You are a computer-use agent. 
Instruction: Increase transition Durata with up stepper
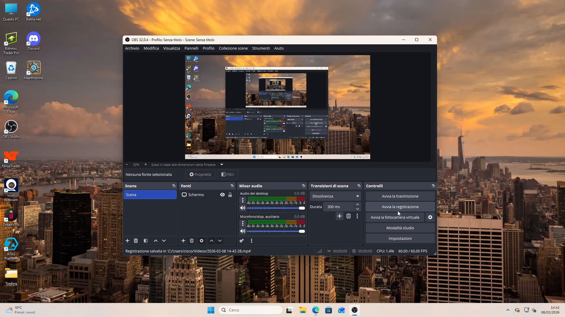pos(358,204)
